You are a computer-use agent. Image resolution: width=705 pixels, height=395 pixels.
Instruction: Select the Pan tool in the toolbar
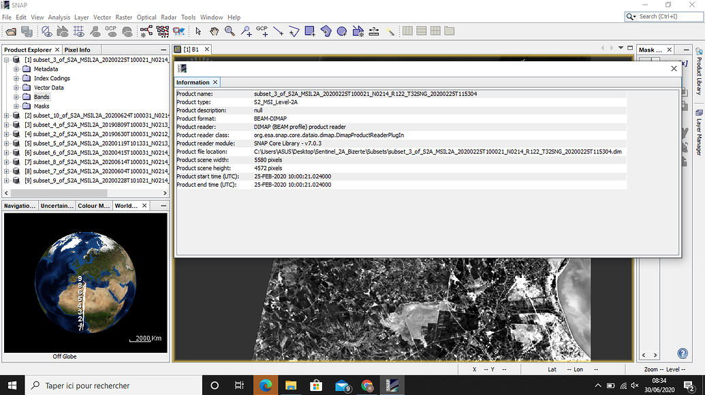click(215, 31)
